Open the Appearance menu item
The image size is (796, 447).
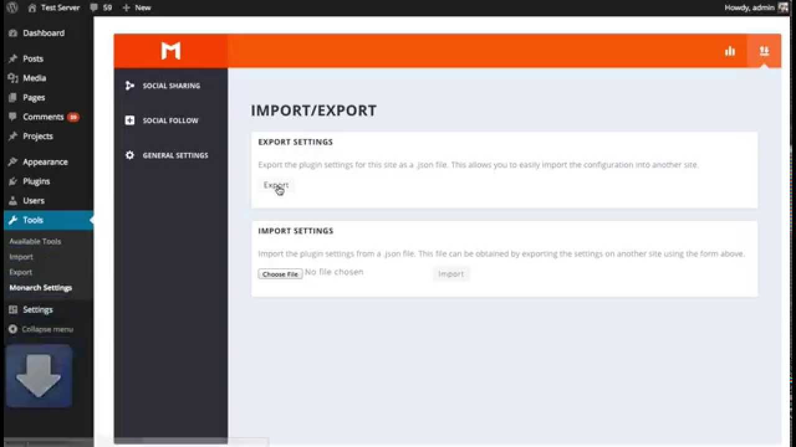(47, 161)
